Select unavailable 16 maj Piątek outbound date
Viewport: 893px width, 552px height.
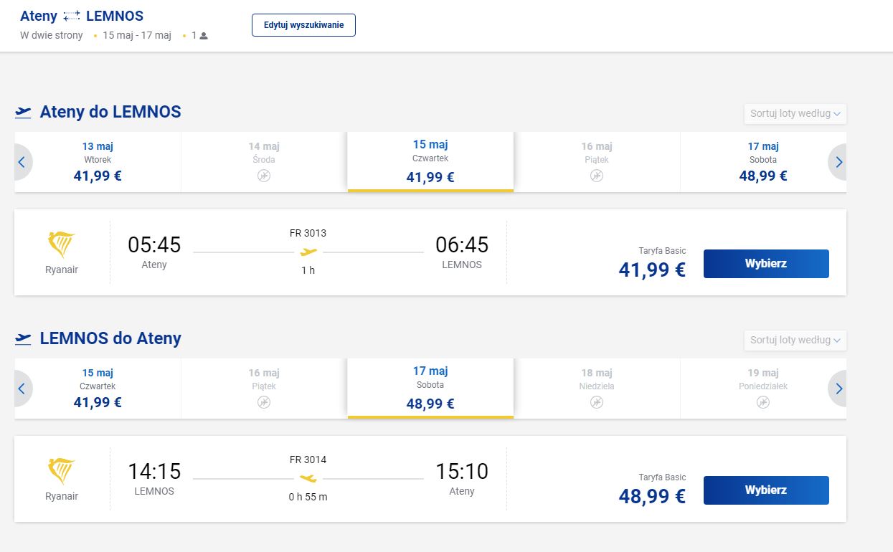tap(597, 162)
